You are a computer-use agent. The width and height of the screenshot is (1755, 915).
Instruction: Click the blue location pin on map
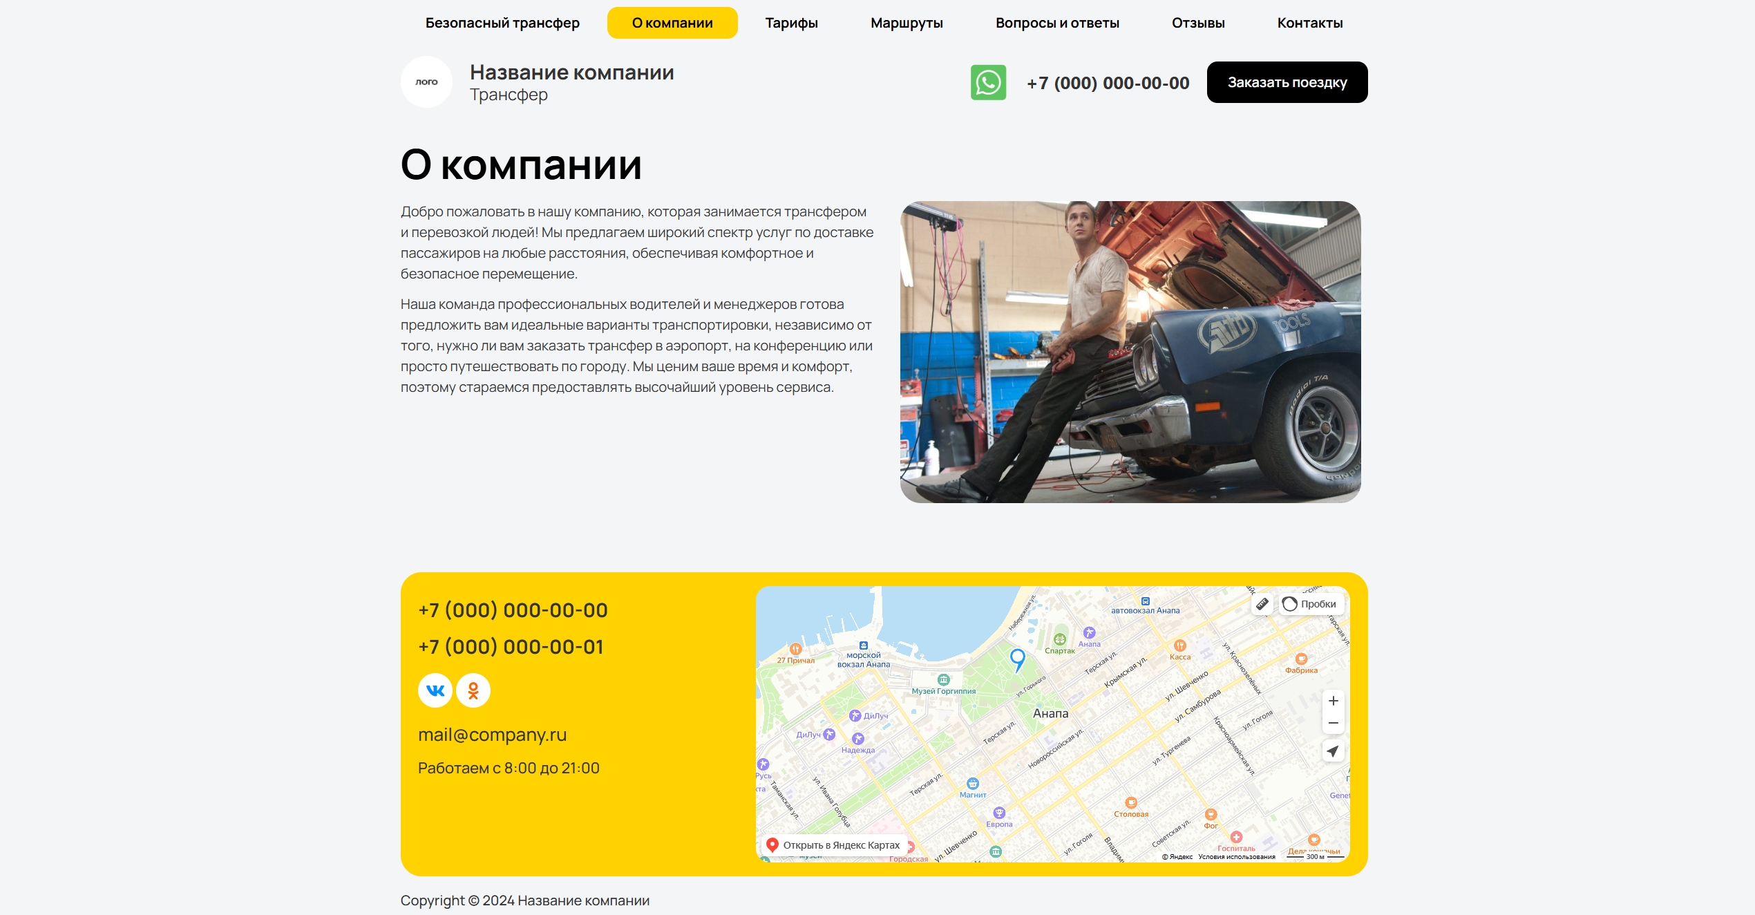[1017, 660]
